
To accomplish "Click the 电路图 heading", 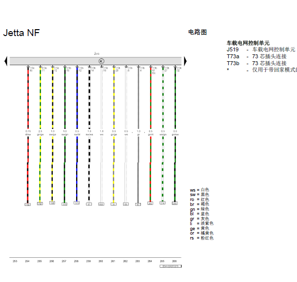I will 197,32.
